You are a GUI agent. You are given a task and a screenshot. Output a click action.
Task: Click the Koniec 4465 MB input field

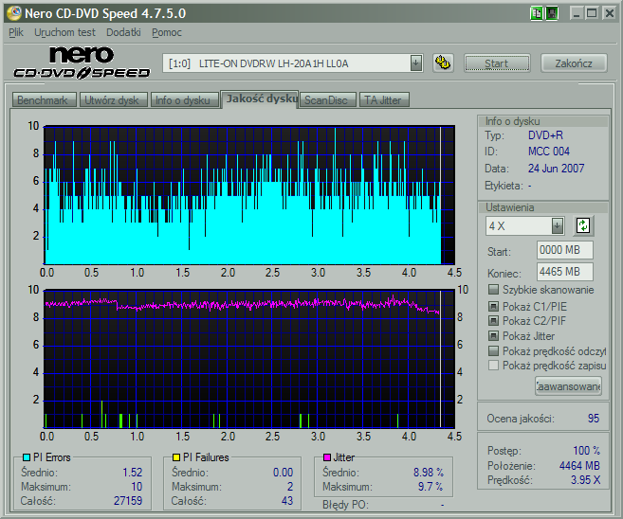564,272
